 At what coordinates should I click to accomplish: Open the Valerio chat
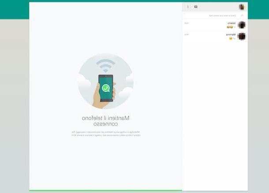pos(215,25)
